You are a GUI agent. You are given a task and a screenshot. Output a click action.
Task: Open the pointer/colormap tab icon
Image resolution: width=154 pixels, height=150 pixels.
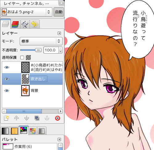(x=33, y=131)
